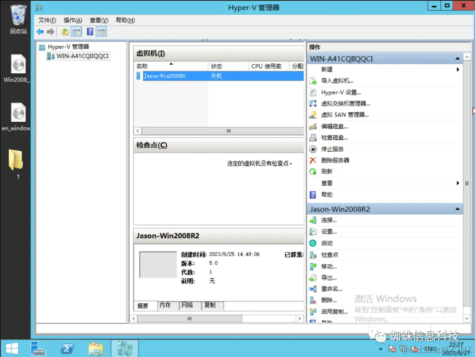Viewport: 475px width, 357px height.
Task: Click the 删除 icon for the virtual machine
Action: [313, 300]
